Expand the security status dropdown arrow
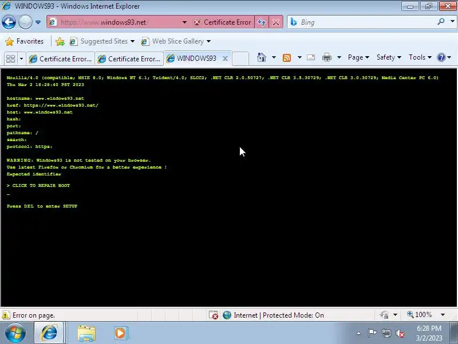 395,315
